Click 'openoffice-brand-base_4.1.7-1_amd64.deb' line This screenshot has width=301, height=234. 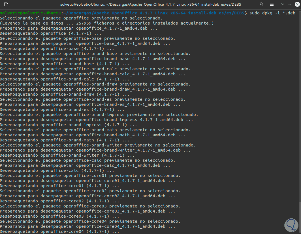[93, 59]
